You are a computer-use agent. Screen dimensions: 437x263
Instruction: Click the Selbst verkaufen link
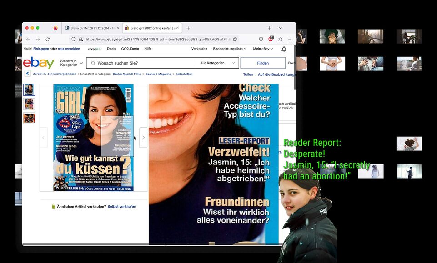point(122,207)
